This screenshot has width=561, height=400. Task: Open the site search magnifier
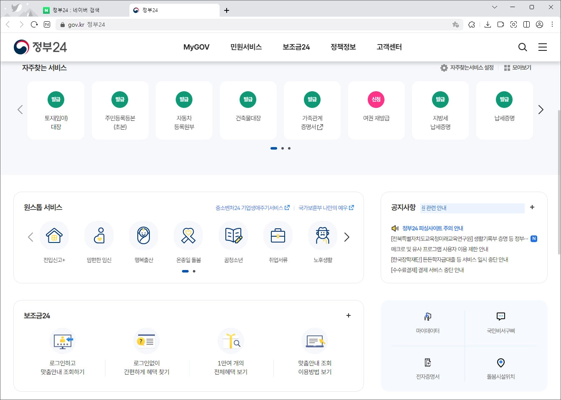click(x=522, y=47)
